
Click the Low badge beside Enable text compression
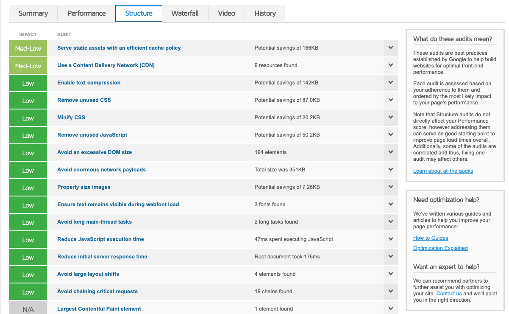click(28, 83)
